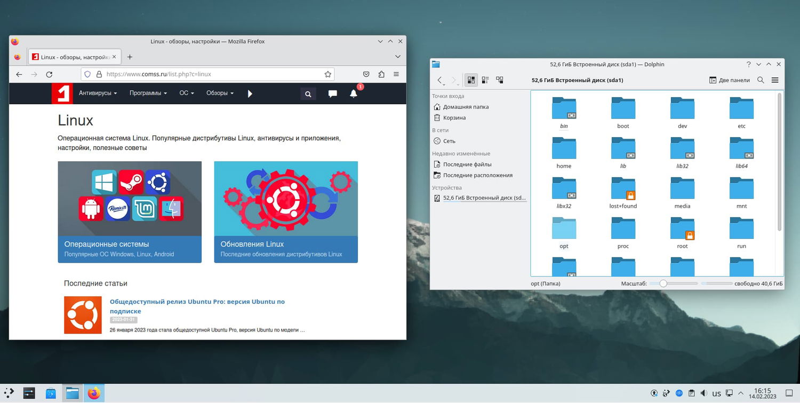Select the bin folder icon
The width and height of the screenshot is (800, 403).
(564, 108)
